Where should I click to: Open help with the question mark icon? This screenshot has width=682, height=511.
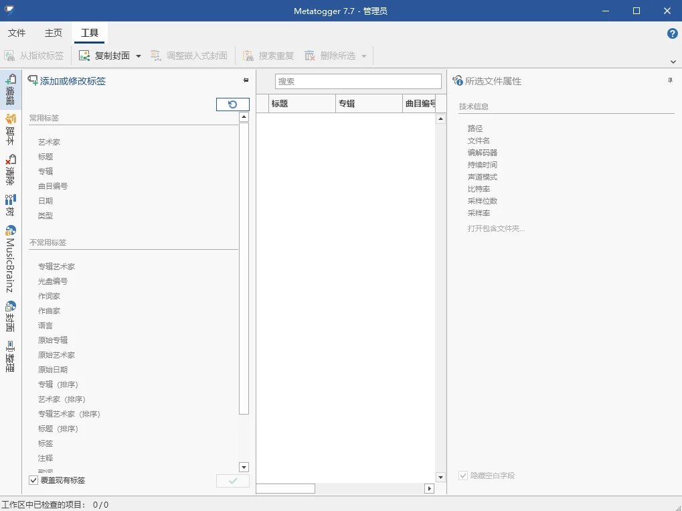[672, 33]
